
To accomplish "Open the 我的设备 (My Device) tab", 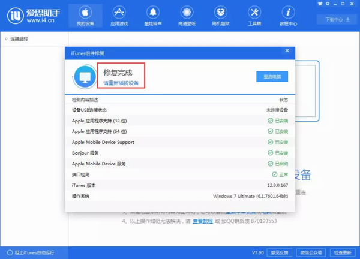I will (x=85, y=16).
